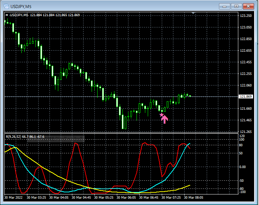
Task: Click indicator scale value -50
Action: point(241,181)
